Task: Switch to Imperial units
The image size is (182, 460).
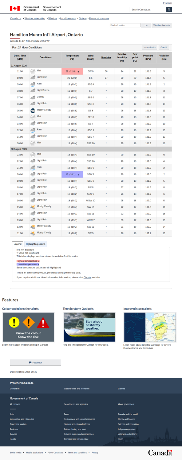Action: (150, 47)
